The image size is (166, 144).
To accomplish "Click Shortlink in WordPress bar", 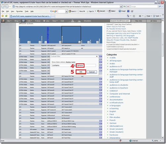I will (87, 21).
